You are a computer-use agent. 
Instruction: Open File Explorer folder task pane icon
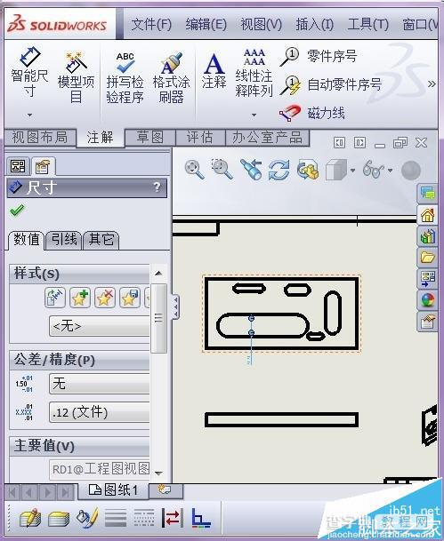click(427, 258)
